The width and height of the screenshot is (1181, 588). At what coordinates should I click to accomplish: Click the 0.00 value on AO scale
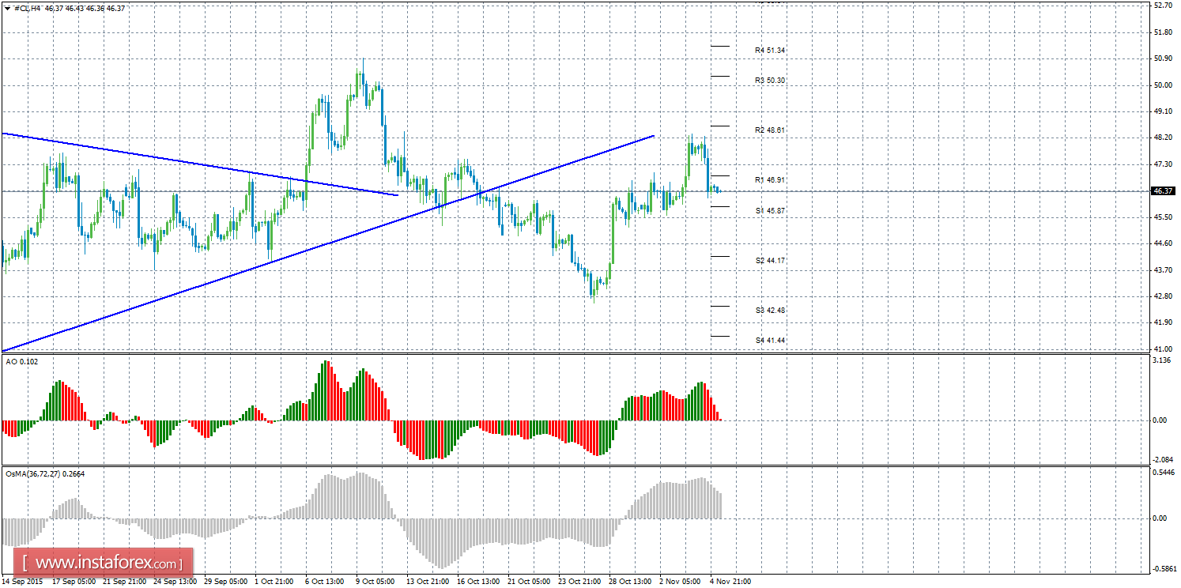(1160, 420)
